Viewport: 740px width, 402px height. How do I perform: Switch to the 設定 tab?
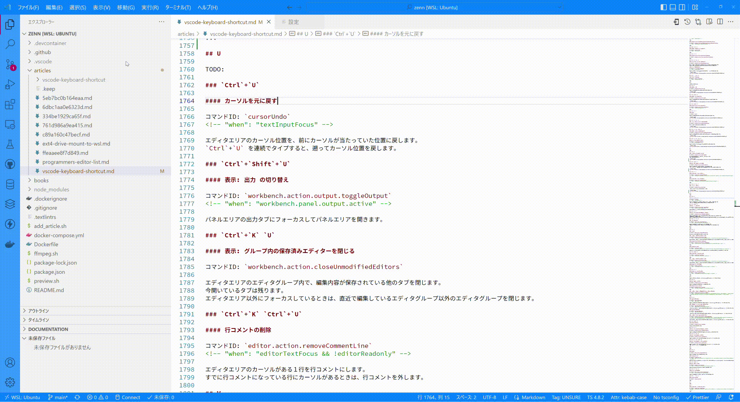tap(299, 22)
